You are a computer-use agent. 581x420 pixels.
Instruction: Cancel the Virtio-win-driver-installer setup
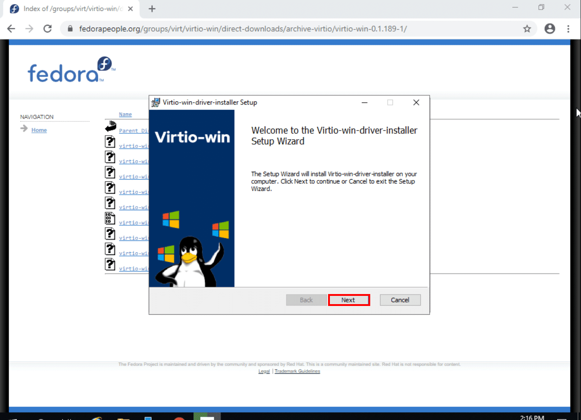tap(400, 300)
